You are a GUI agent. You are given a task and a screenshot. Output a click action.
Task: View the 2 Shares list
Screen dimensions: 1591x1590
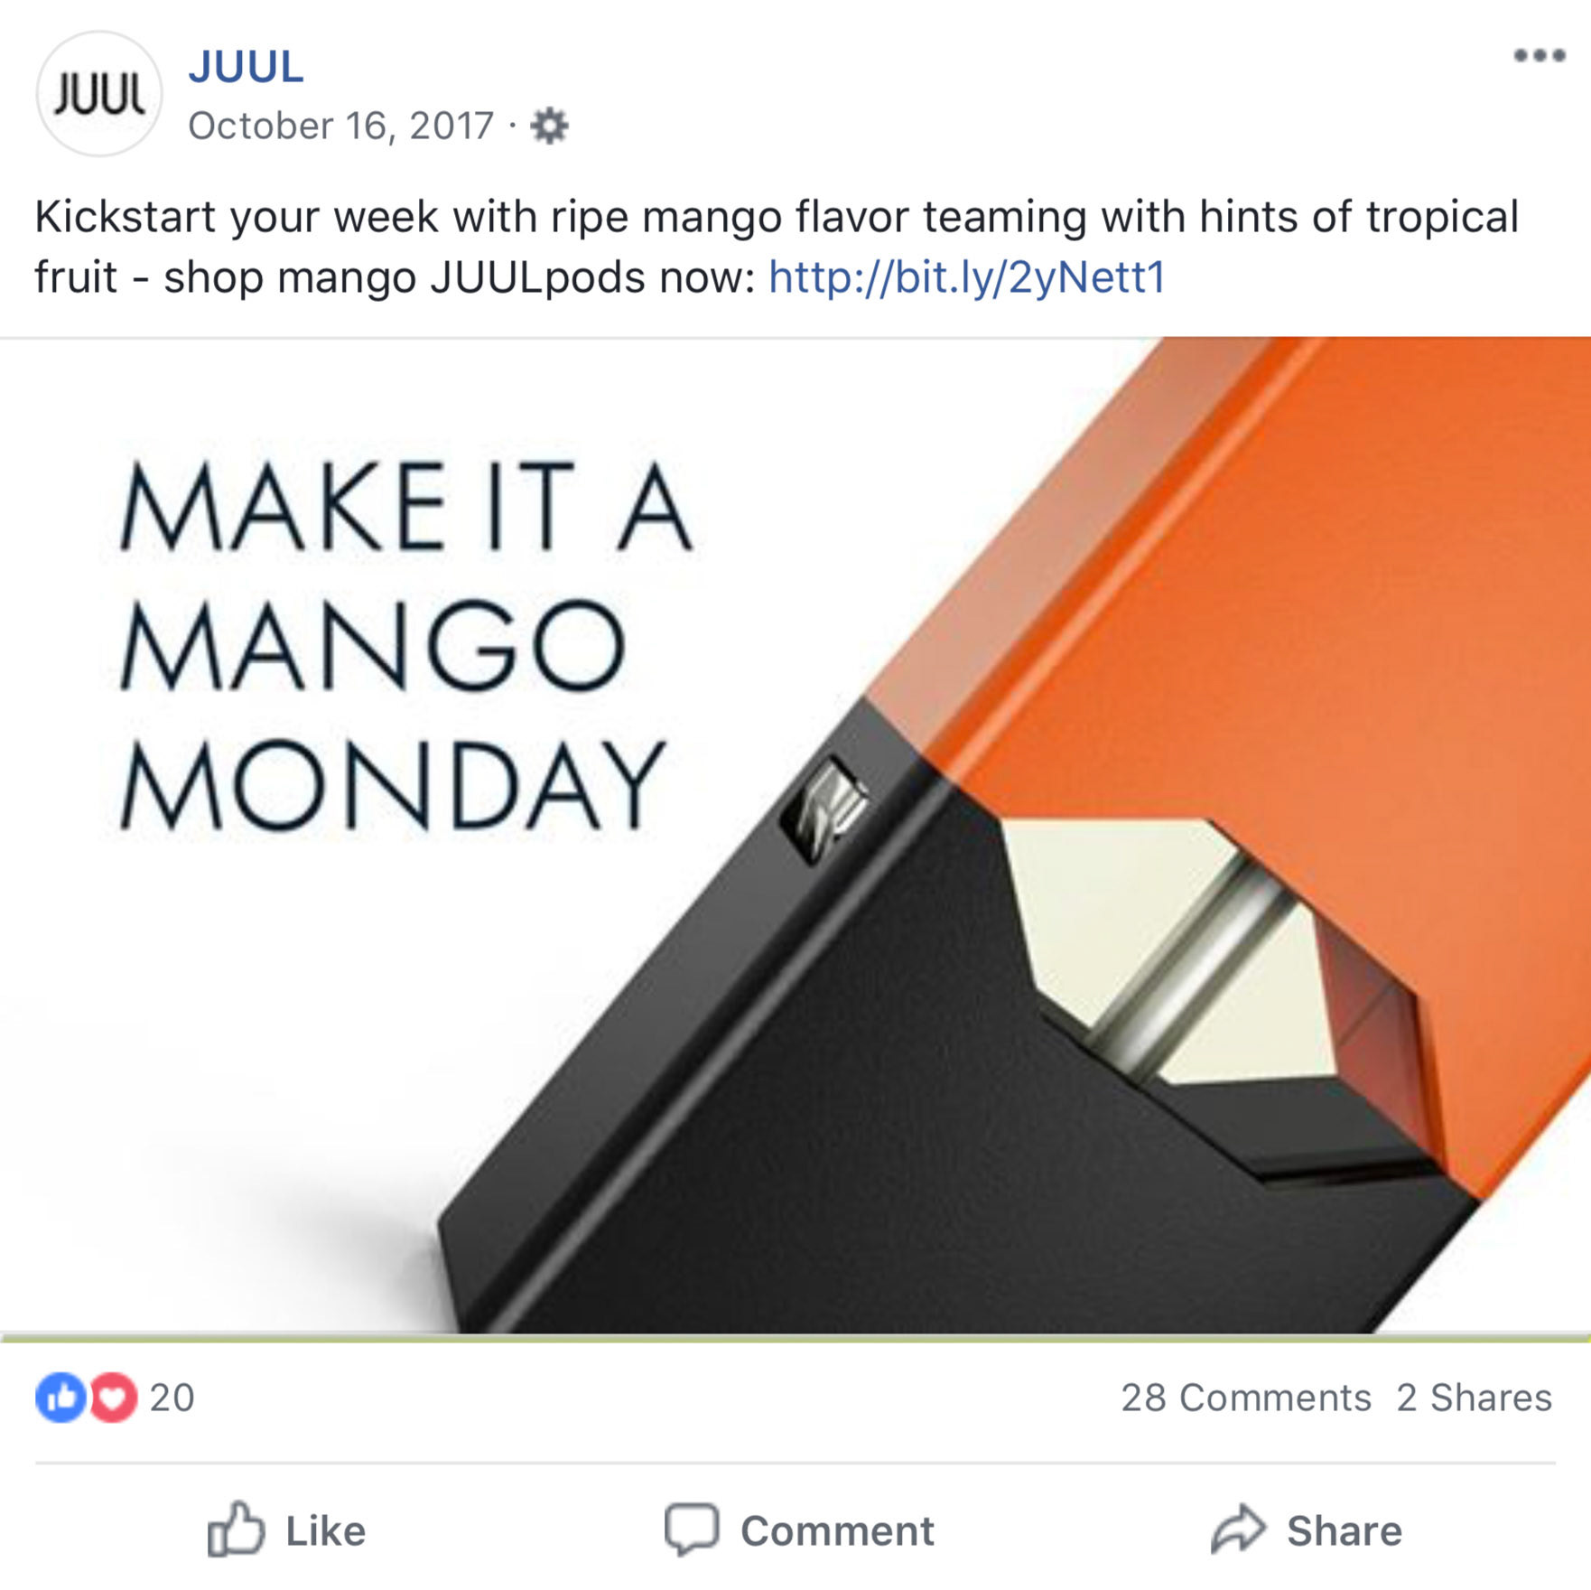coord(1474,1398)
